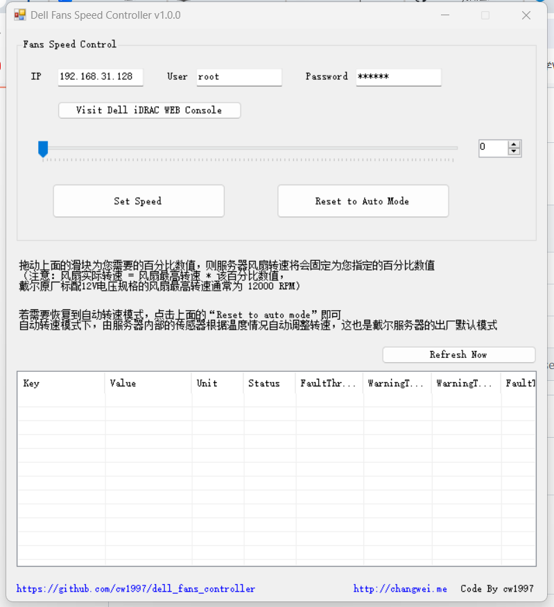
Task: Click the Dell Fans Speed Controller app icon
Action: 19,15
